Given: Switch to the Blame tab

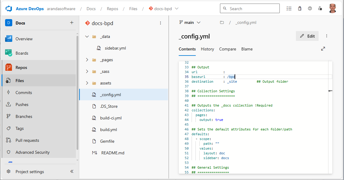Looking at the screenshot, I should [x=247, y=49].
